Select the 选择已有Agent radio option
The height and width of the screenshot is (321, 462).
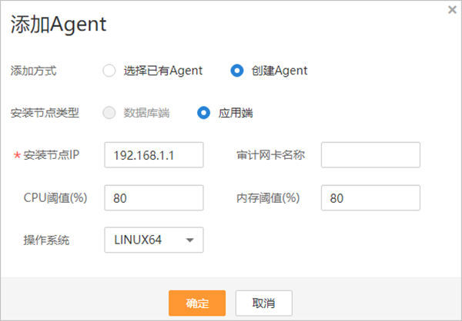coord(109,71)
